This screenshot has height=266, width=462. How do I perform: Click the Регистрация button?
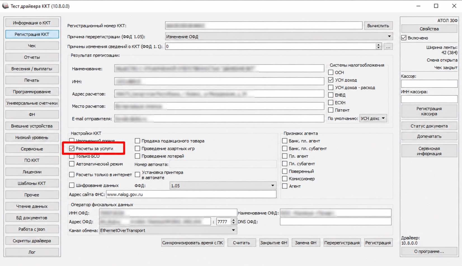point(378,243)
